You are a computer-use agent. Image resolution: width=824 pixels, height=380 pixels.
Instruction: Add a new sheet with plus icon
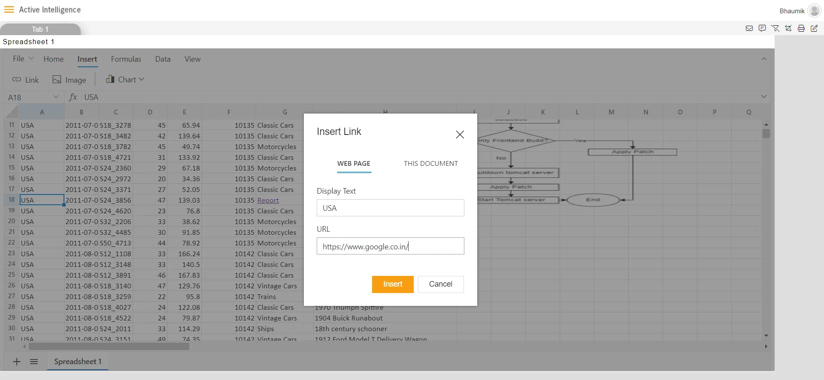pos(17,362)
